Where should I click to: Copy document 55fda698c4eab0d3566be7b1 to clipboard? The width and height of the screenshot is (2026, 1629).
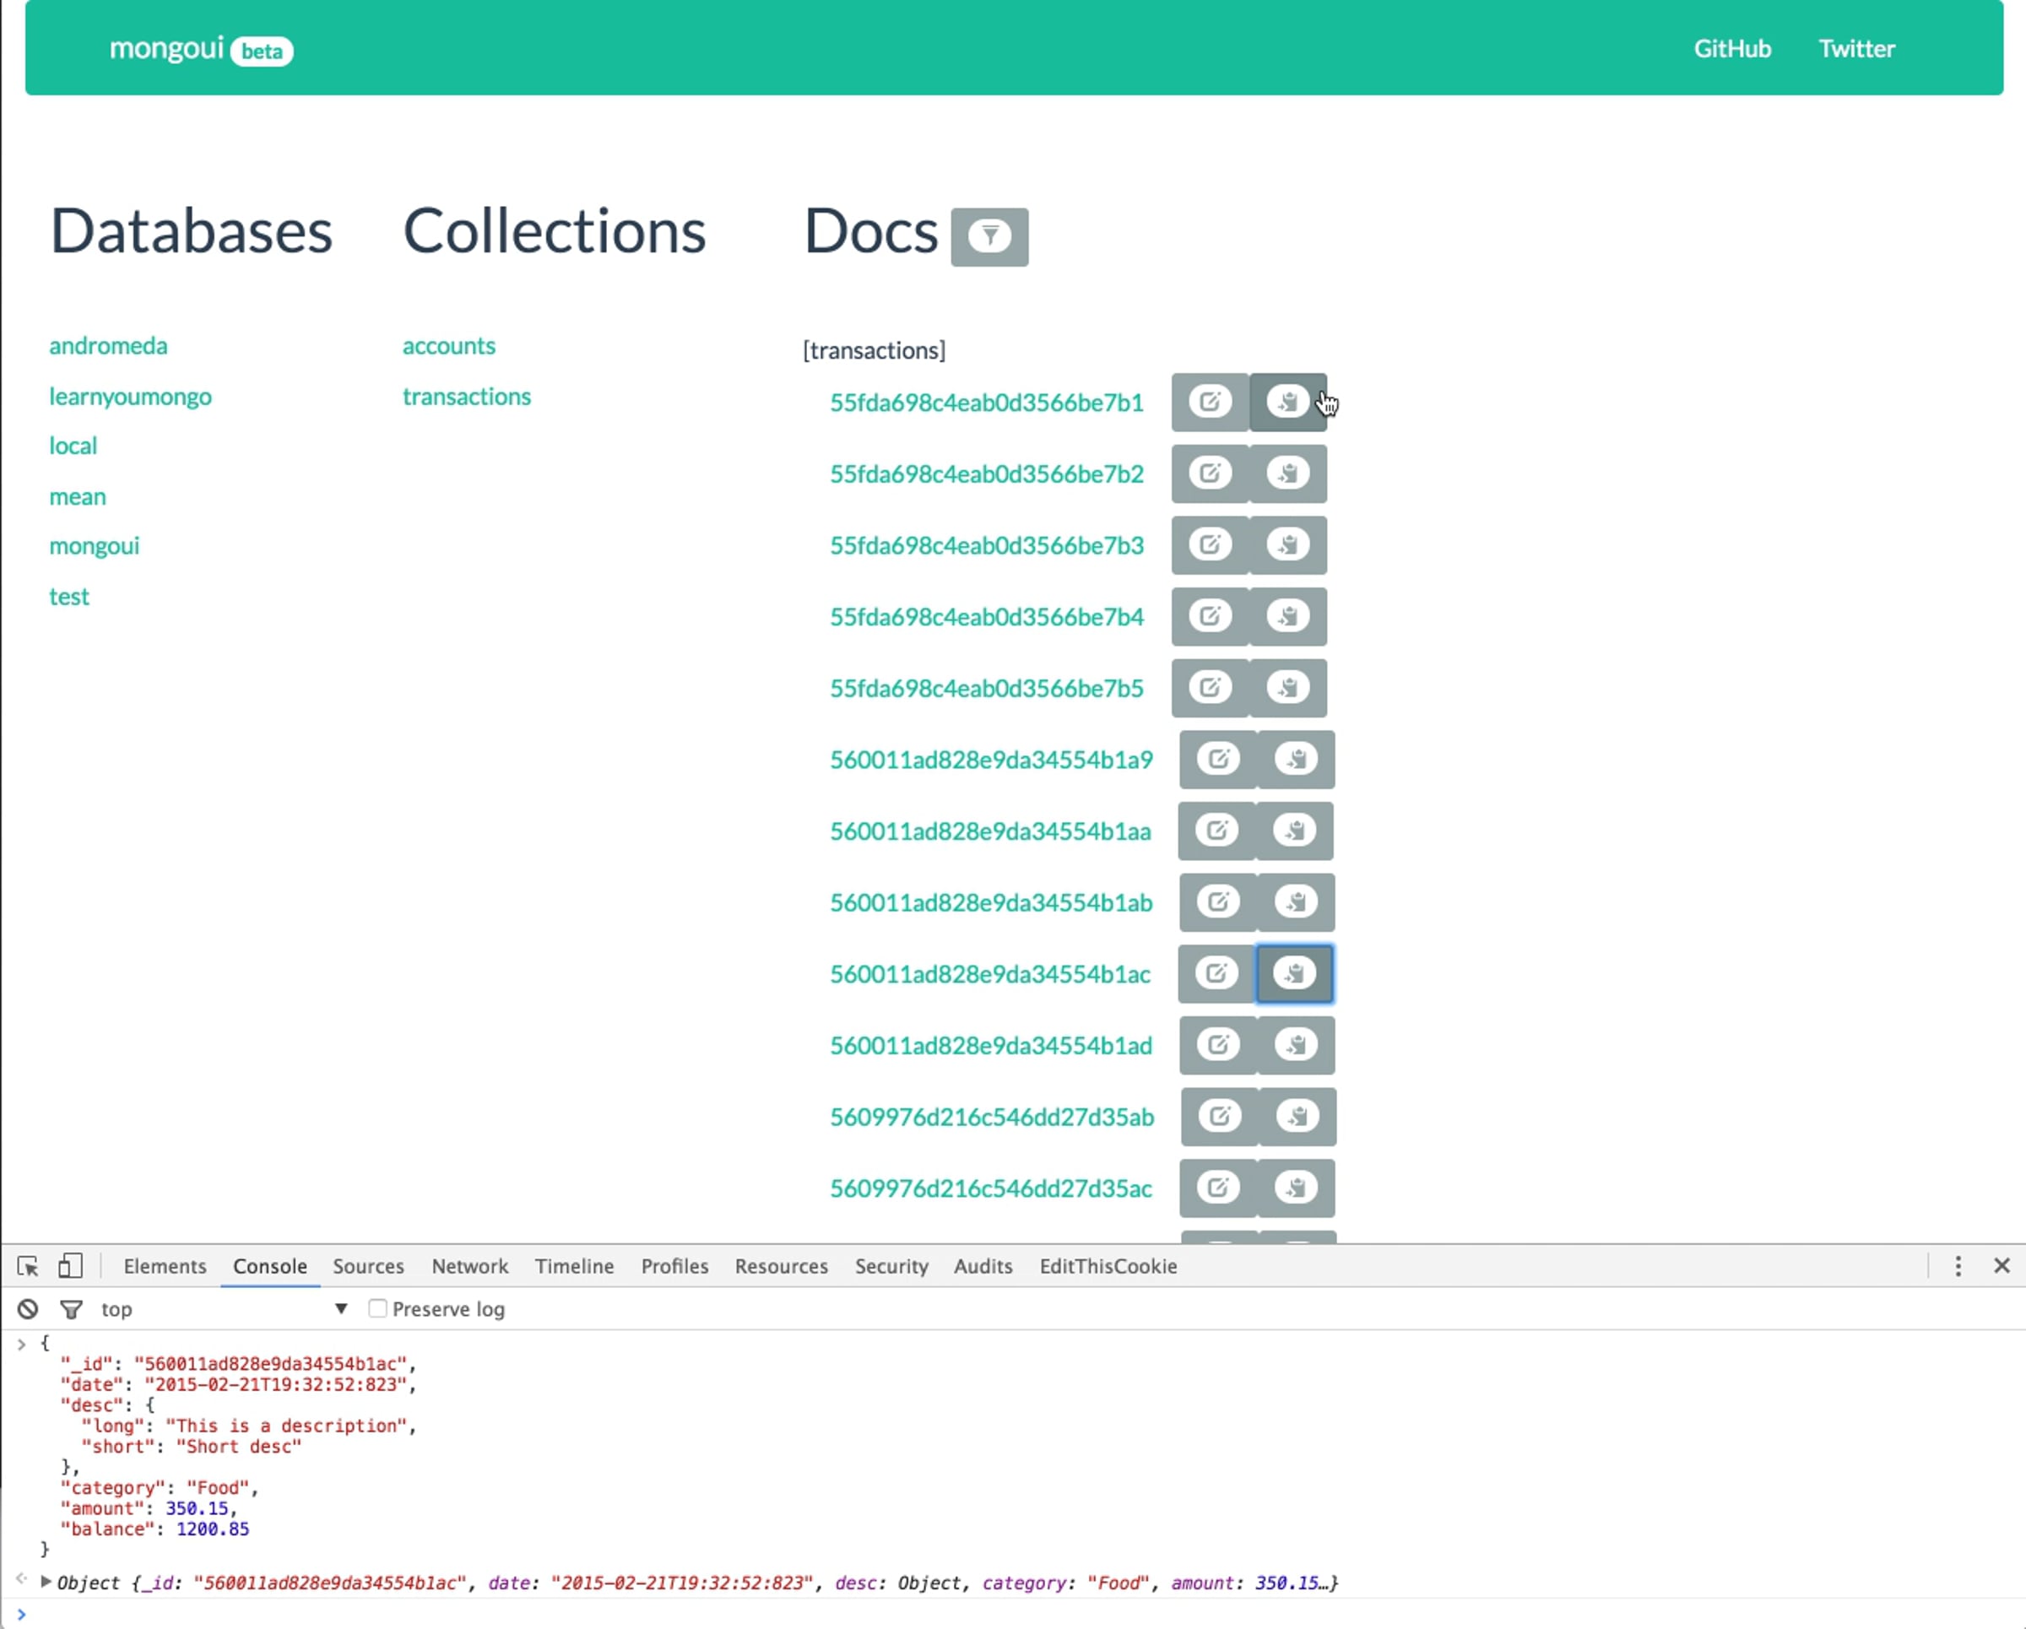coord(1288,402)
